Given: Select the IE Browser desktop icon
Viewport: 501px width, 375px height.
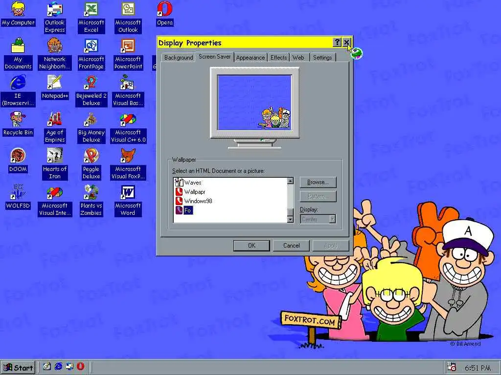Looking at the screenshot, I should pyautogui.click(x=18, y=90).
